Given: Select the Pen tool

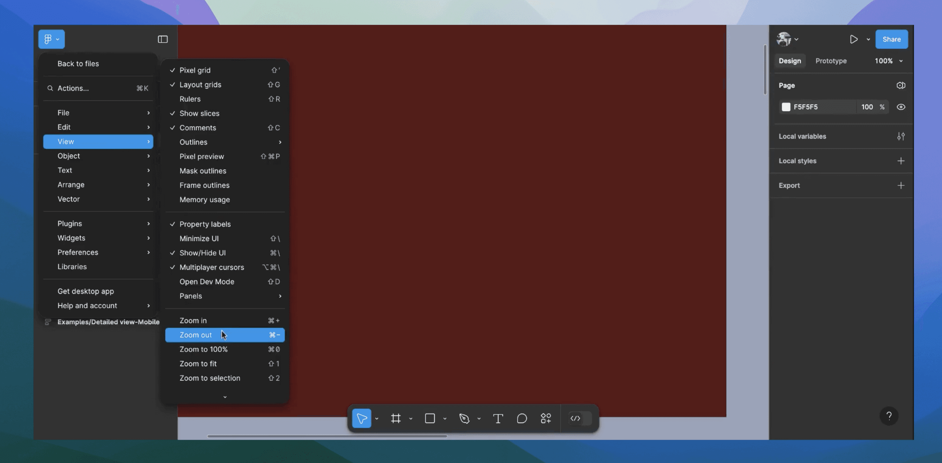Looking at the screenshot, I should 464,418.
